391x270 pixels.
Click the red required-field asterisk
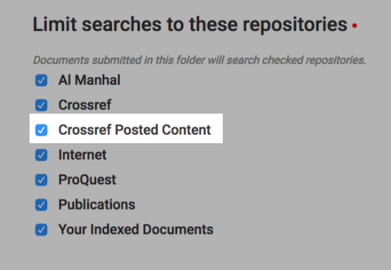(x=354, y=26)
